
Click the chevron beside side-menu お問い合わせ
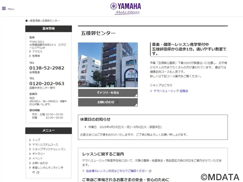coord(30,163)
